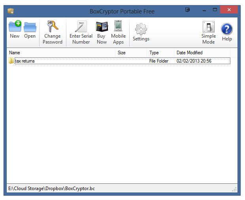Click the Change Password keys icon

point(52,27)
